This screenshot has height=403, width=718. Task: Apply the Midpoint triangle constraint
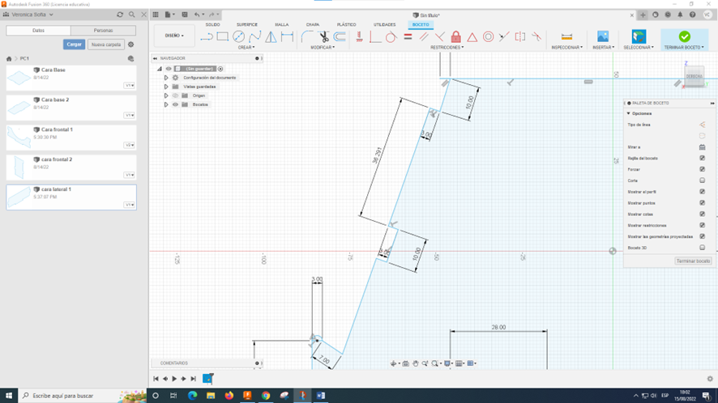point(472,36)
